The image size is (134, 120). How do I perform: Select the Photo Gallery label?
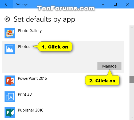pyautogui.click(x=30, y=31)
